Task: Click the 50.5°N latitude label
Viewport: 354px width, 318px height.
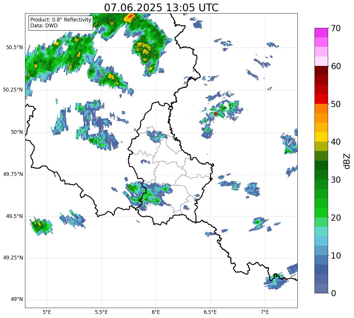Action: pyautogui.click(x=14, y=47)
